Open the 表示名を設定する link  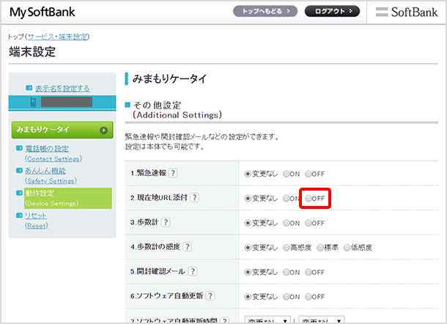[x=62, y=88]
